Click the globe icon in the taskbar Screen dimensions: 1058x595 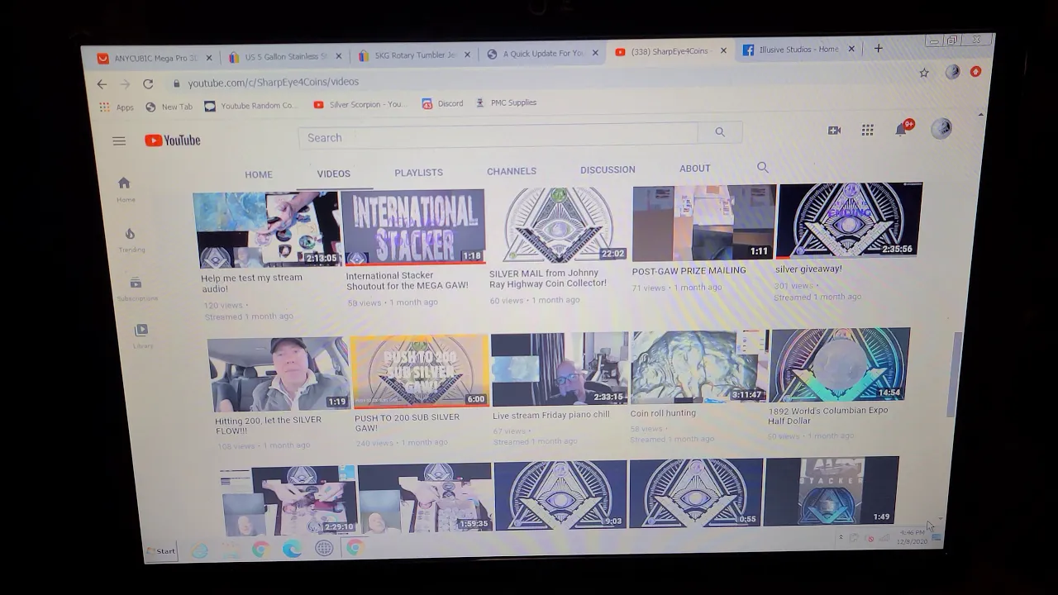[x=324, y=548]
